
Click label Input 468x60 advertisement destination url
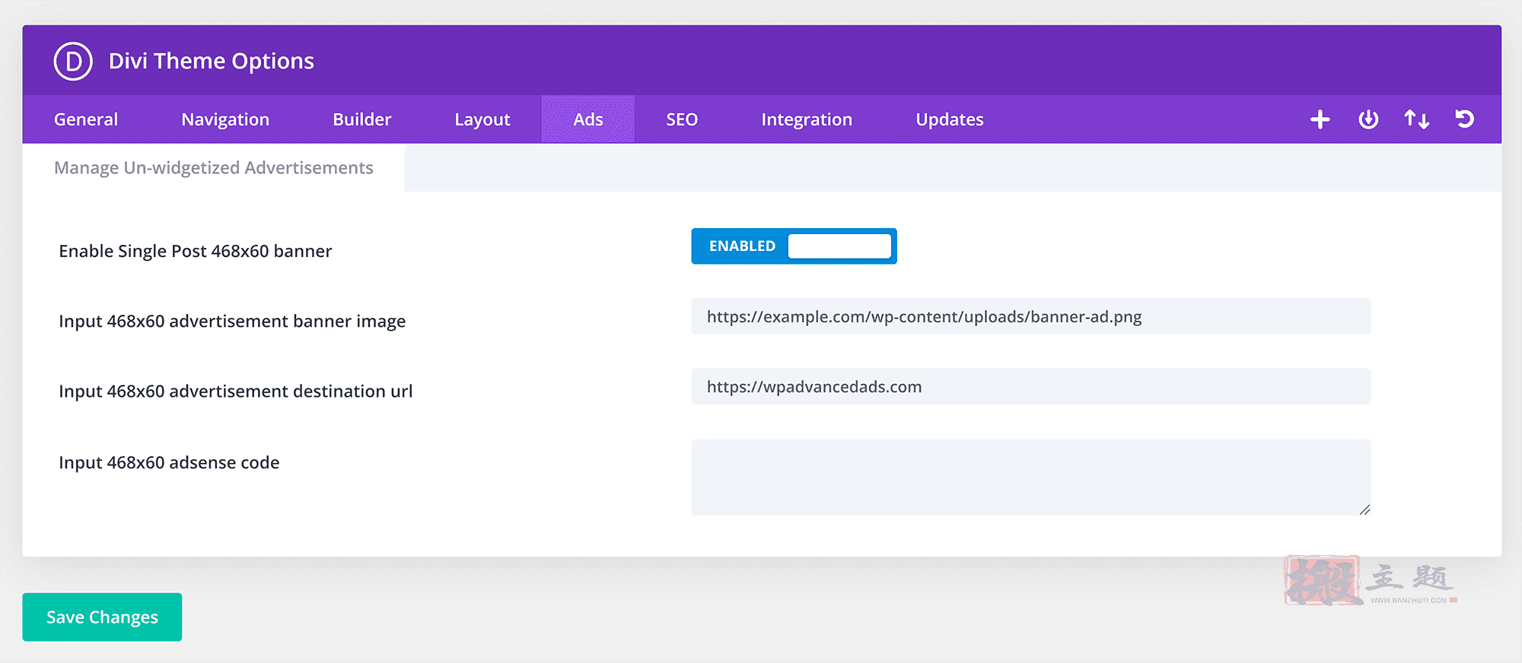[x=236, y=391]
